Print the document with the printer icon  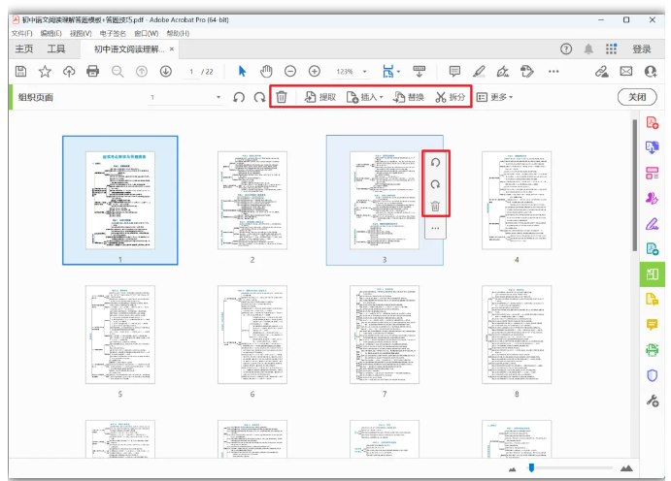coord(93,72)
